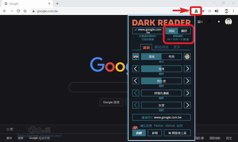Open Google apps grid
This screenshot has height=142, width=238.
click(209, 22)
